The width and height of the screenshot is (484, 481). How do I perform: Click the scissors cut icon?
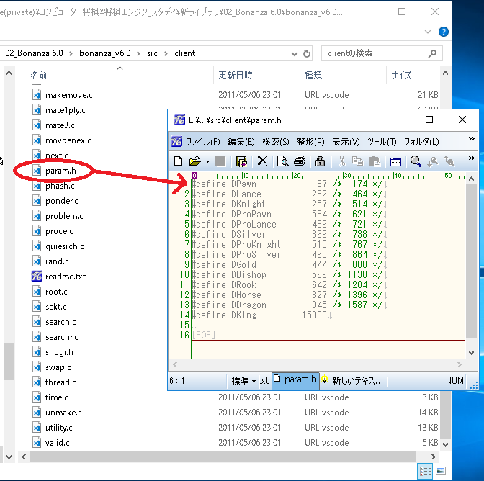coord(341,161)
